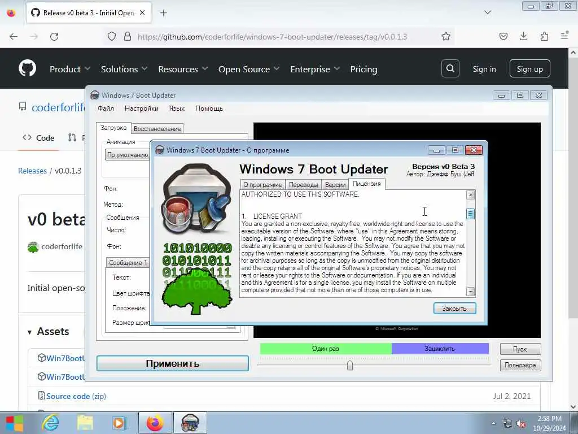Open Файл menu in Boot Updater
This screenshot has height=434, width=578.
click(106, 108)
